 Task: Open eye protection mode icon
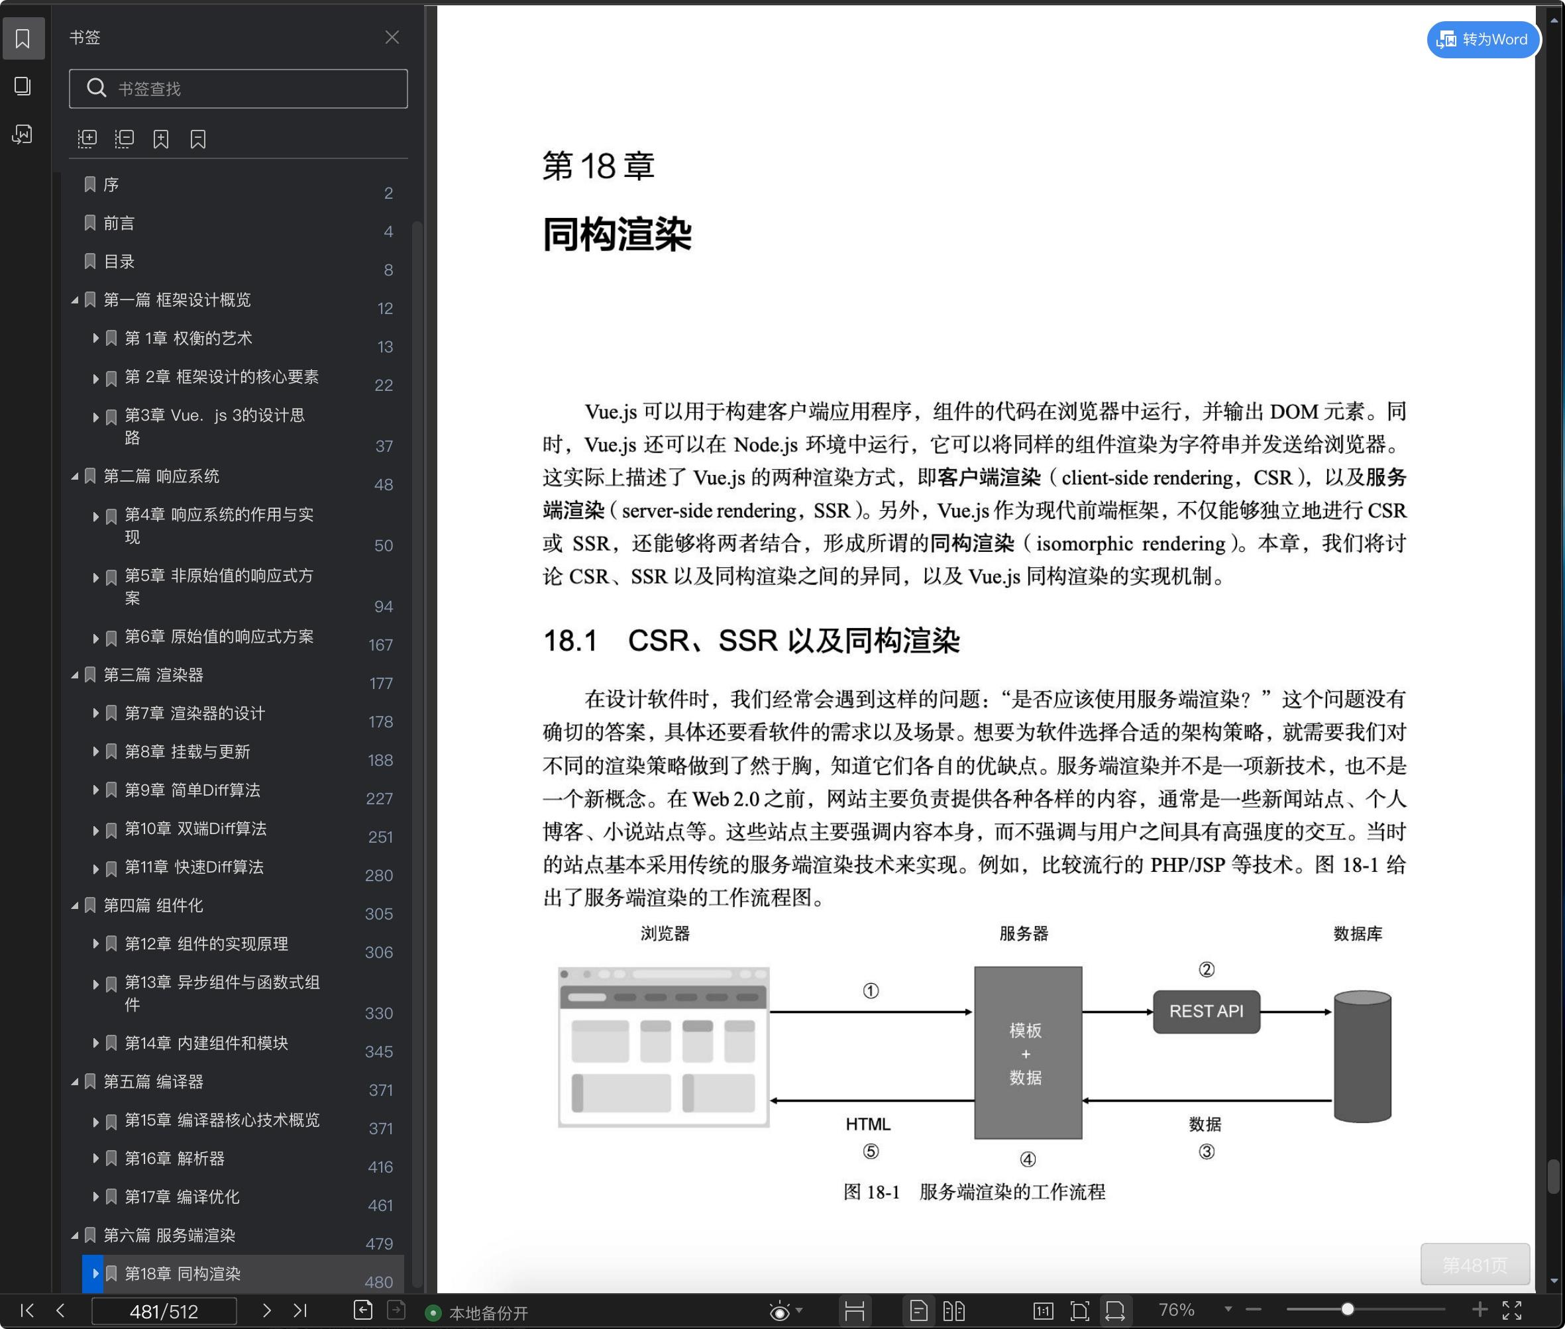(x=779, y=1312)
